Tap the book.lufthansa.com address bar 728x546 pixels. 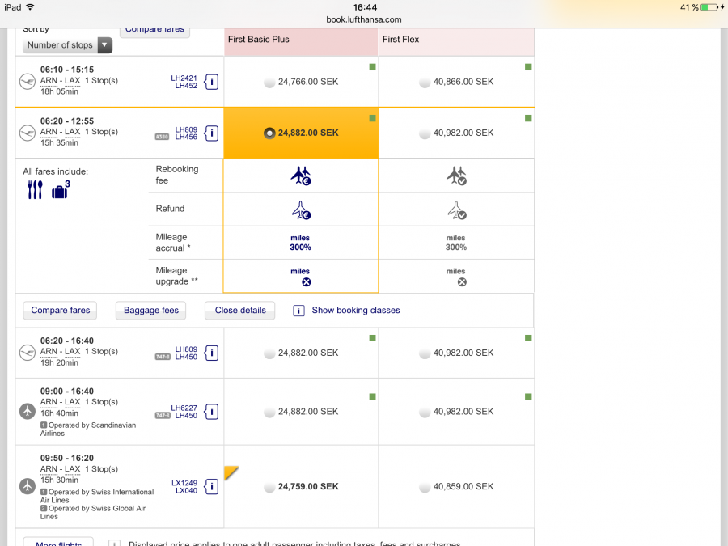click(364, 19)
